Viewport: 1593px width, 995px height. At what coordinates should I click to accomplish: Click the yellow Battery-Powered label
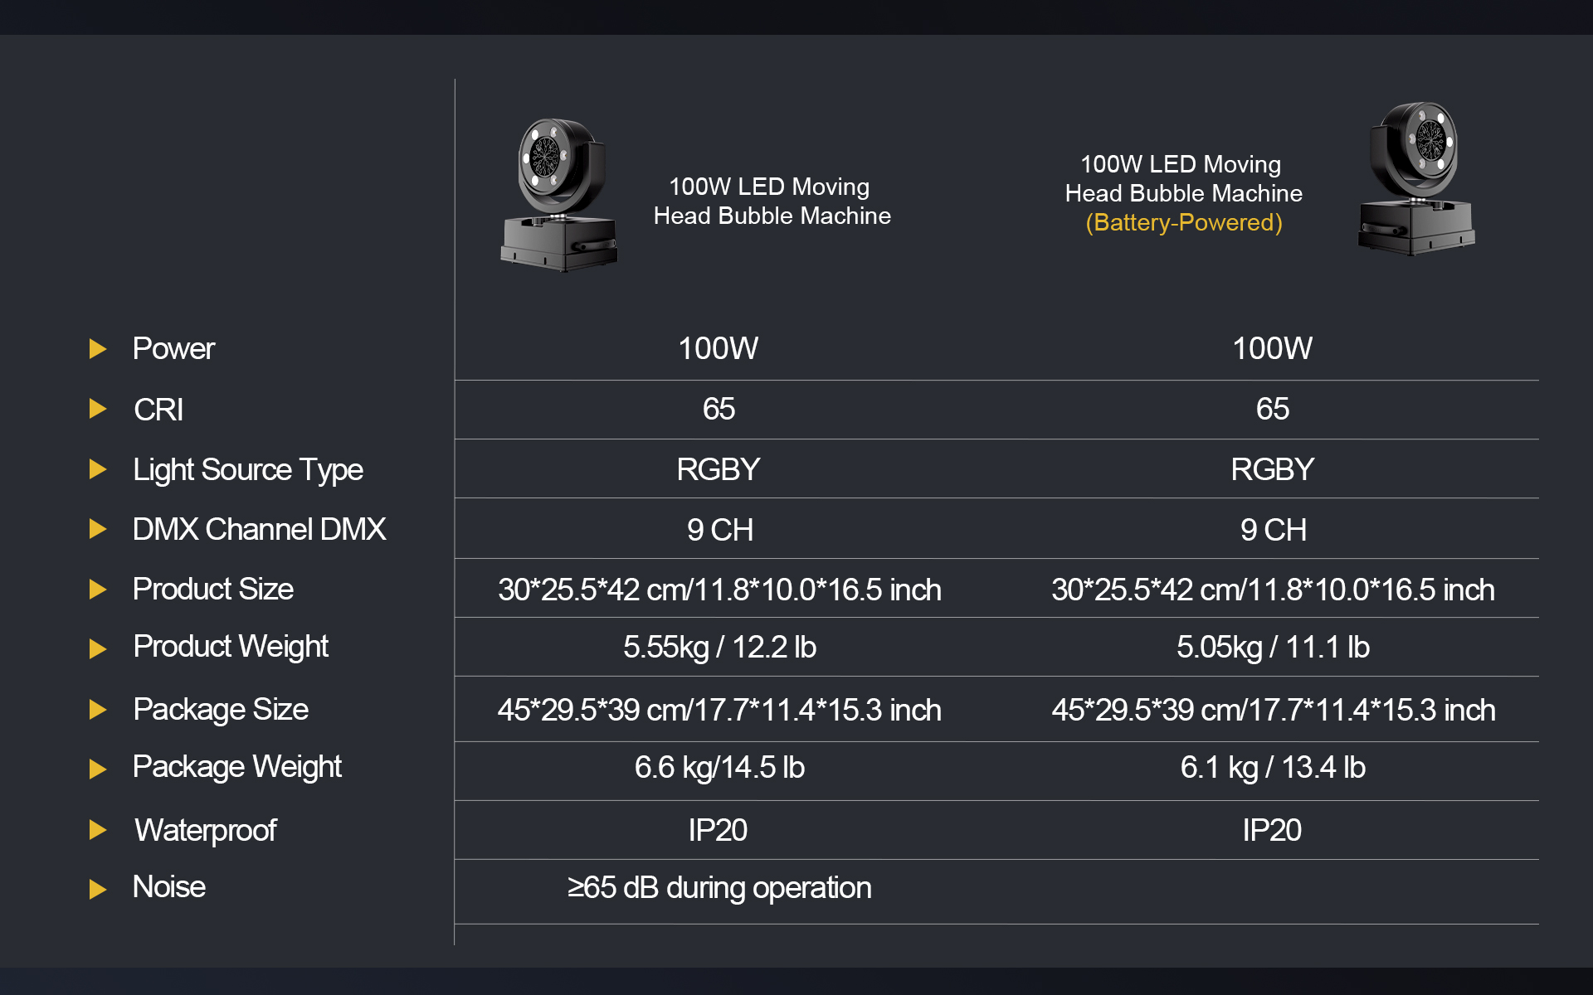point(1184,223)
